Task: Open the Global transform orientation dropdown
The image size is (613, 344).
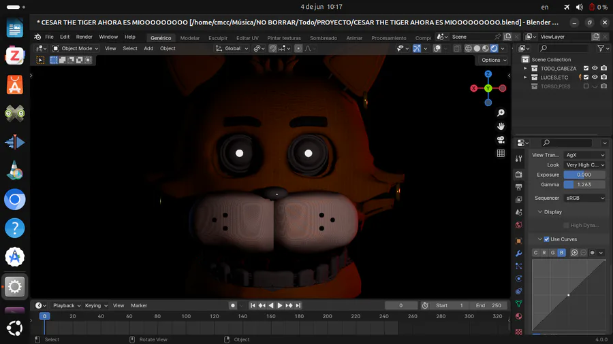Action: click(x=232, y=48)
